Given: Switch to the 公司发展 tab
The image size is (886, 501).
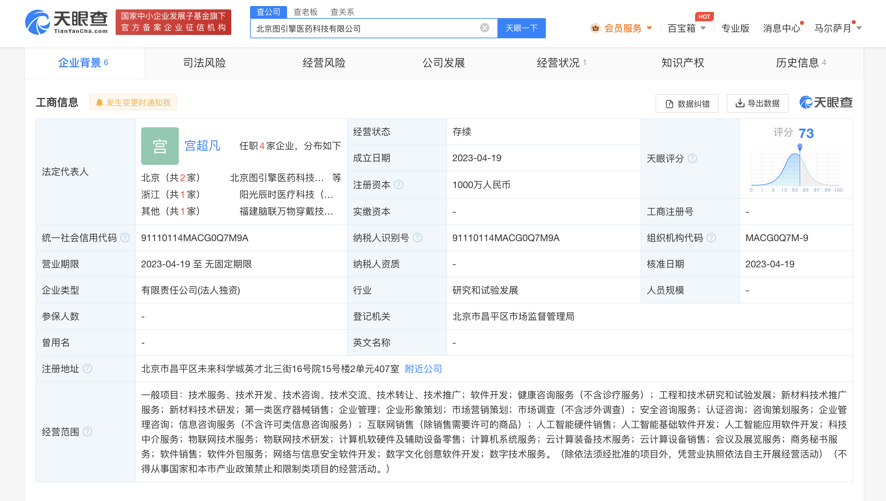Looking at the screenshot, I should pos(444,62).
